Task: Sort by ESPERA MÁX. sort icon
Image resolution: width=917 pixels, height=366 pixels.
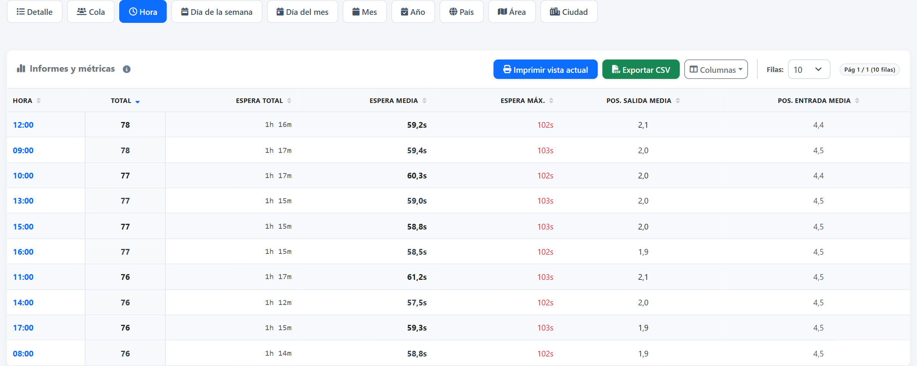Action: pyautogui.click(x=551, y=101)
